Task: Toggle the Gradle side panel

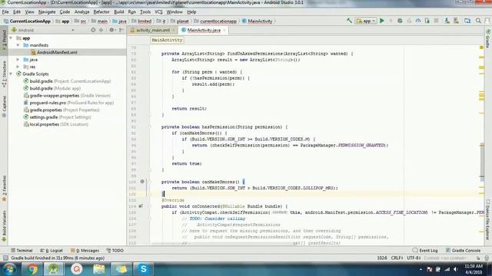Action: click(488, 39)
